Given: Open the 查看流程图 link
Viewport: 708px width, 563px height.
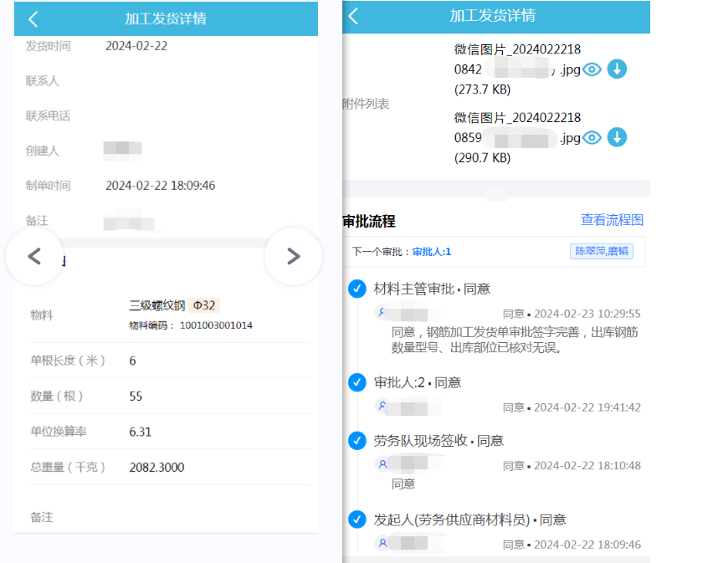Looking at the screenshot, I should (x=612, y=220).
